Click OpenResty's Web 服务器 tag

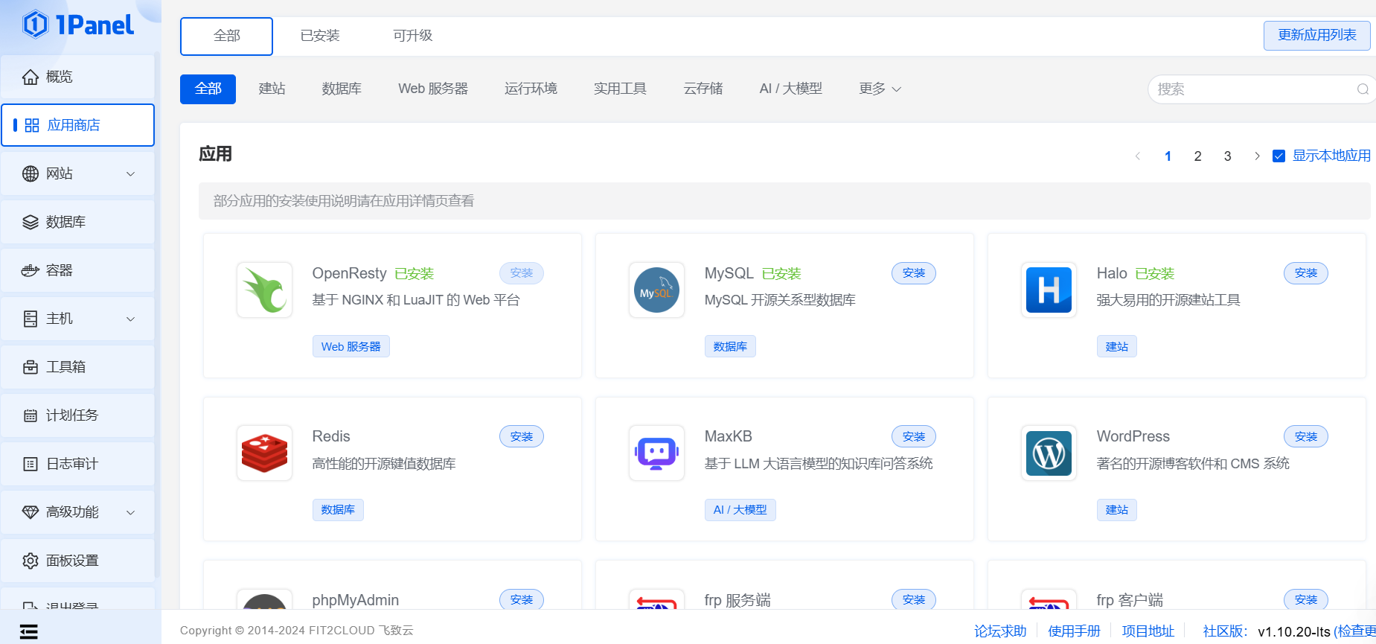click(x=351, y=346)
